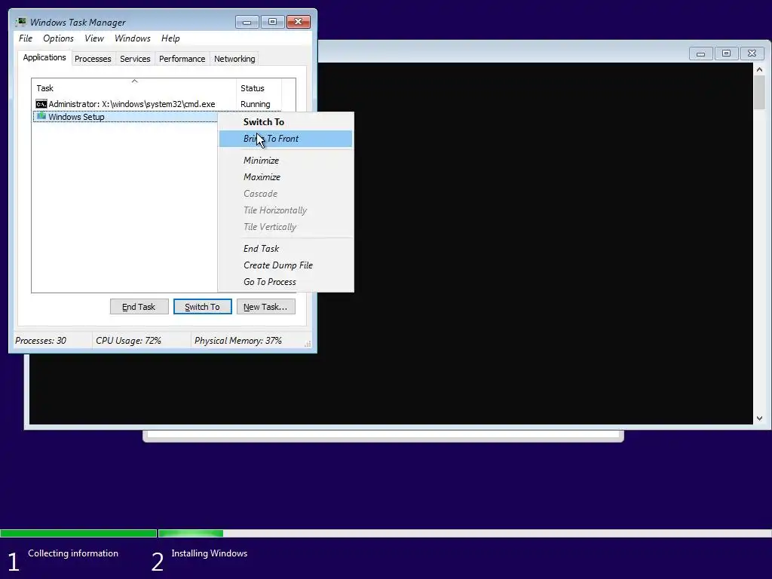Click the Task Manager title bar icon
772x579 pixels.
click(20, 22)
